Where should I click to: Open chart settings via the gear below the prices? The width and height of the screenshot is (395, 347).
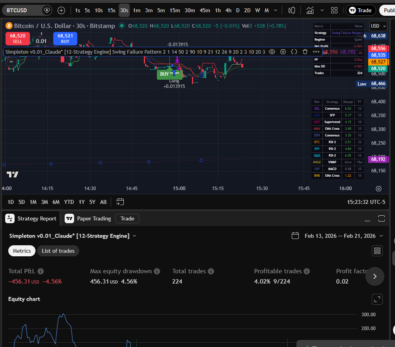378,188
